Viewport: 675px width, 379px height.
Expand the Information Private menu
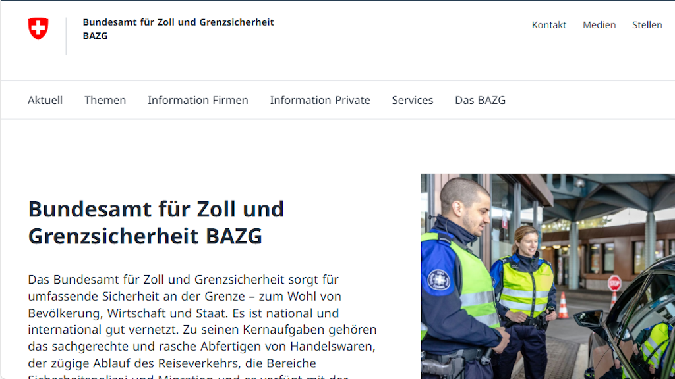(320, 100)
